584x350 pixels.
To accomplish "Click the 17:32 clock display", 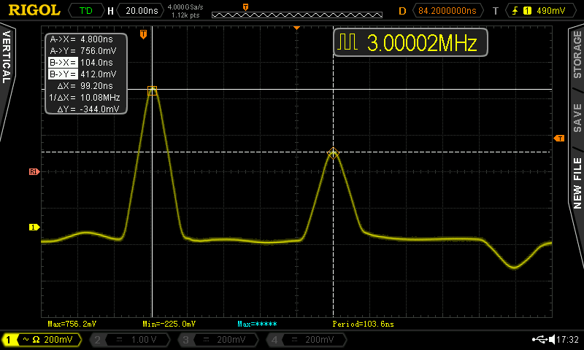I will click(567, 339).
